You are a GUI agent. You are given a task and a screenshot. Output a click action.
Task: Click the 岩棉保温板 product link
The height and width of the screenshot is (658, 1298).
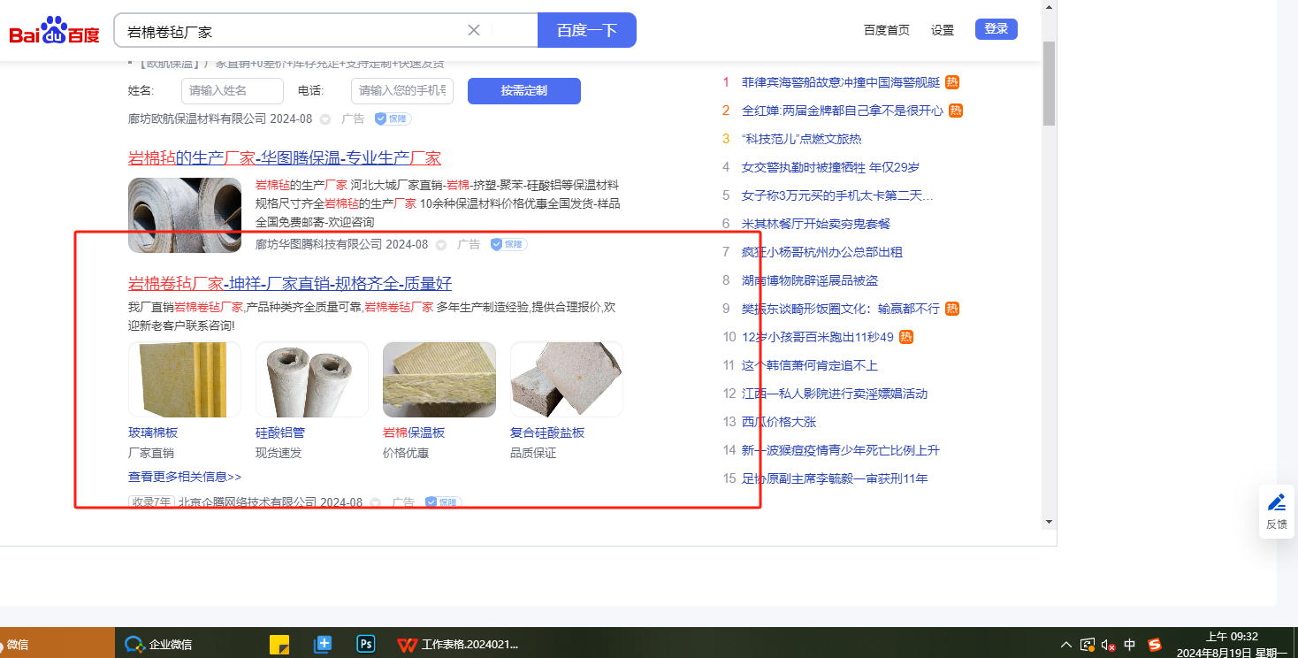[414, 433]
